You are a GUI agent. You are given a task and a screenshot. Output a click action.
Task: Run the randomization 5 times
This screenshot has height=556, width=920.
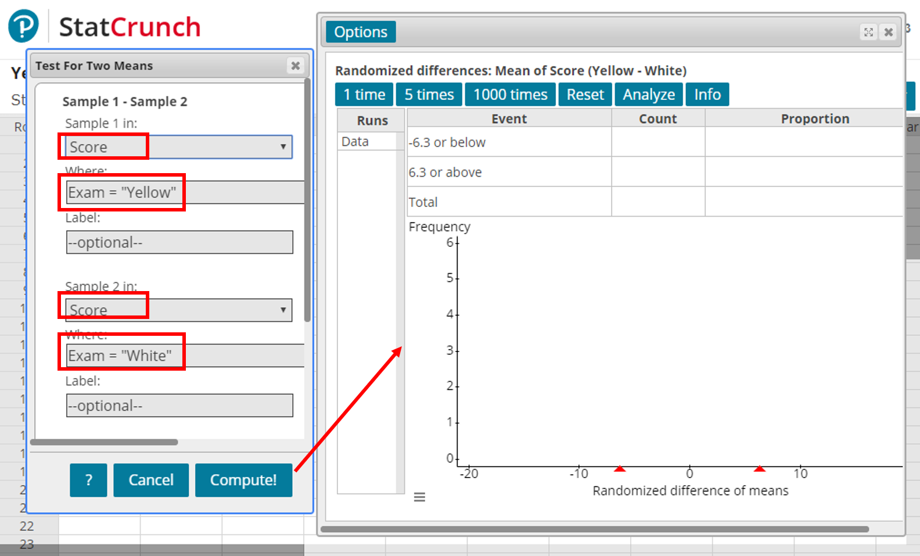[429, 95]
